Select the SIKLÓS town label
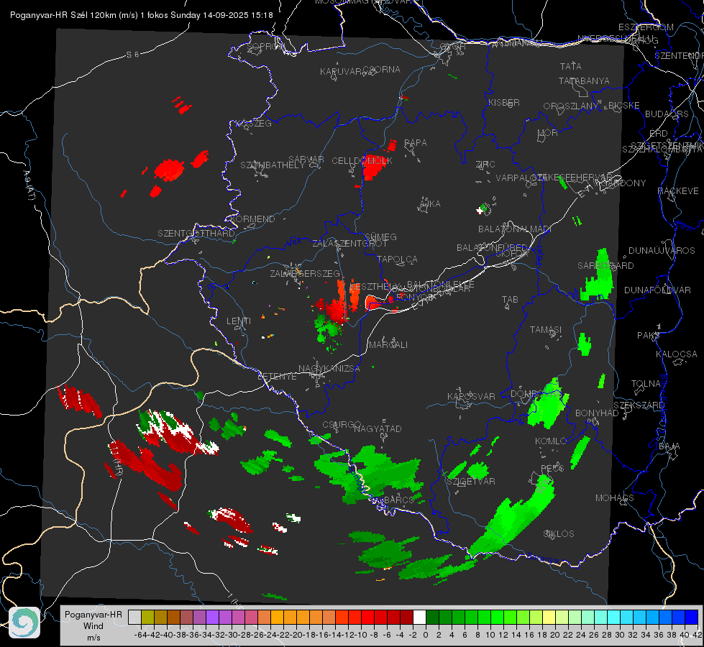704x647 pixels. [559, 534]
